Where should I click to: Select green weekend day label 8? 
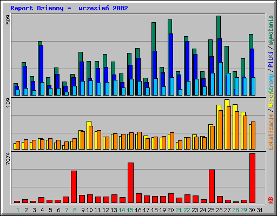point(75,210)
